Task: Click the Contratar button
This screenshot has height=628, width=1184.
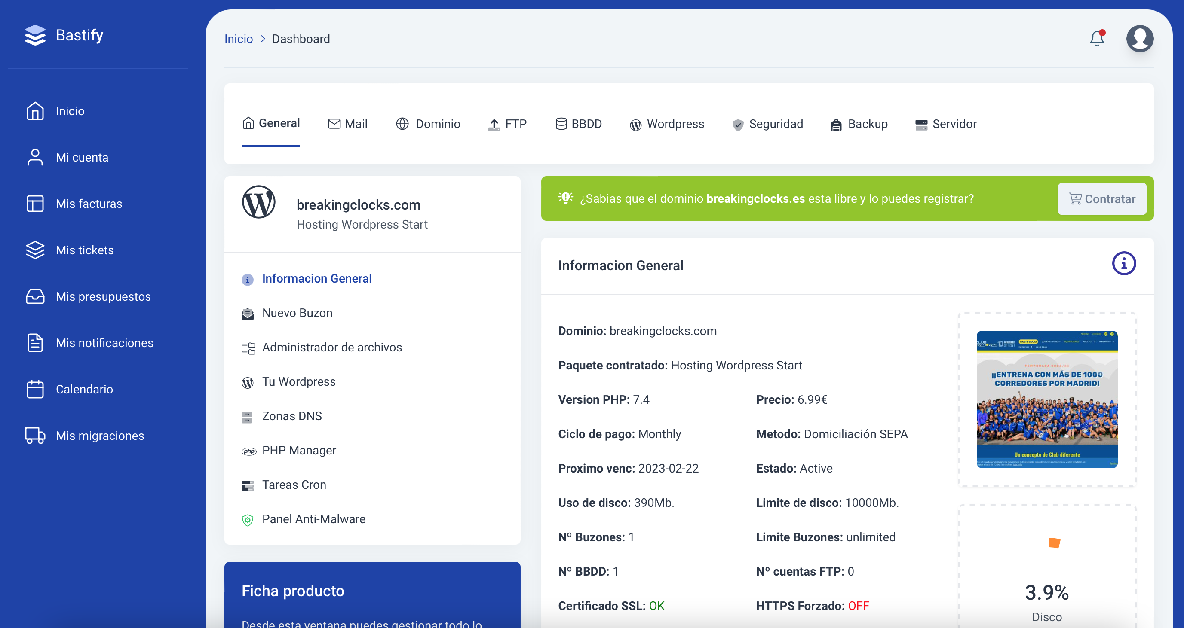Action: pyautogui.click(x=1102, y=199)
